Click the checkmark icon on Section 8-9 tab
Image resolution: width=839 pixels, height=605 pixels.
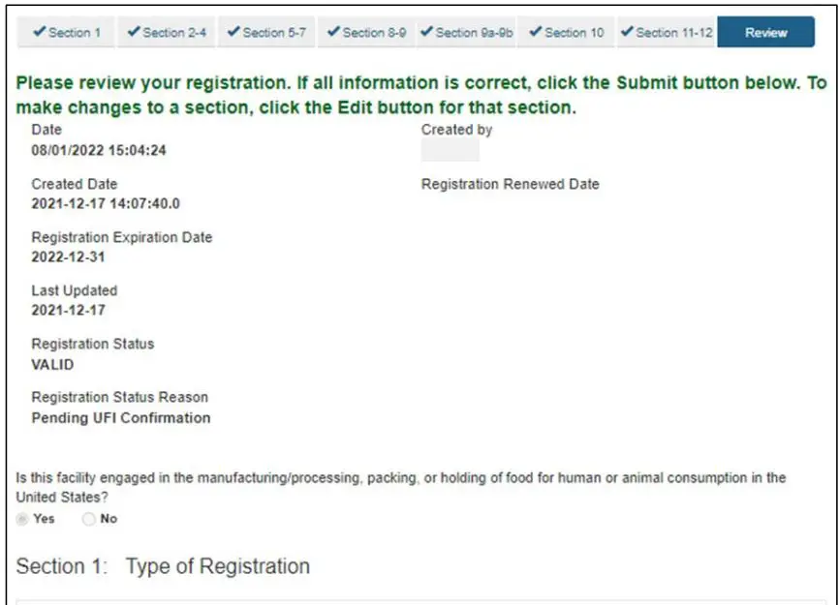tap(331, 32)
